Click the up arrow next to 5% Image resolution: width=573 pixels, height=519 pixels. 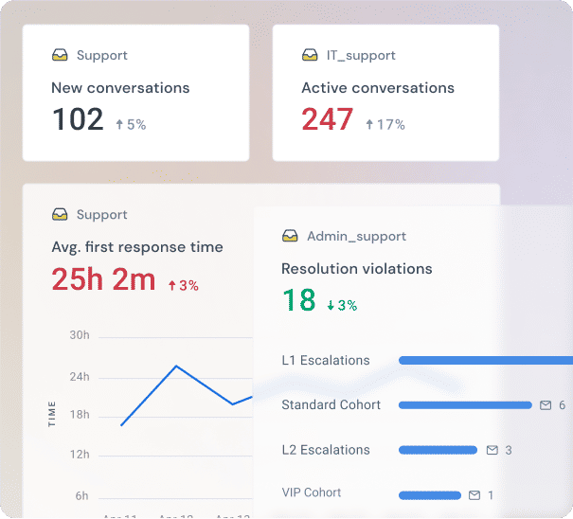pyautogui.click(x=119, y=124)
